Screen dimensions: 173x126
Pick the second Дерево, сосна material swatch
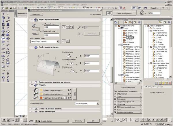coord(41,94)
